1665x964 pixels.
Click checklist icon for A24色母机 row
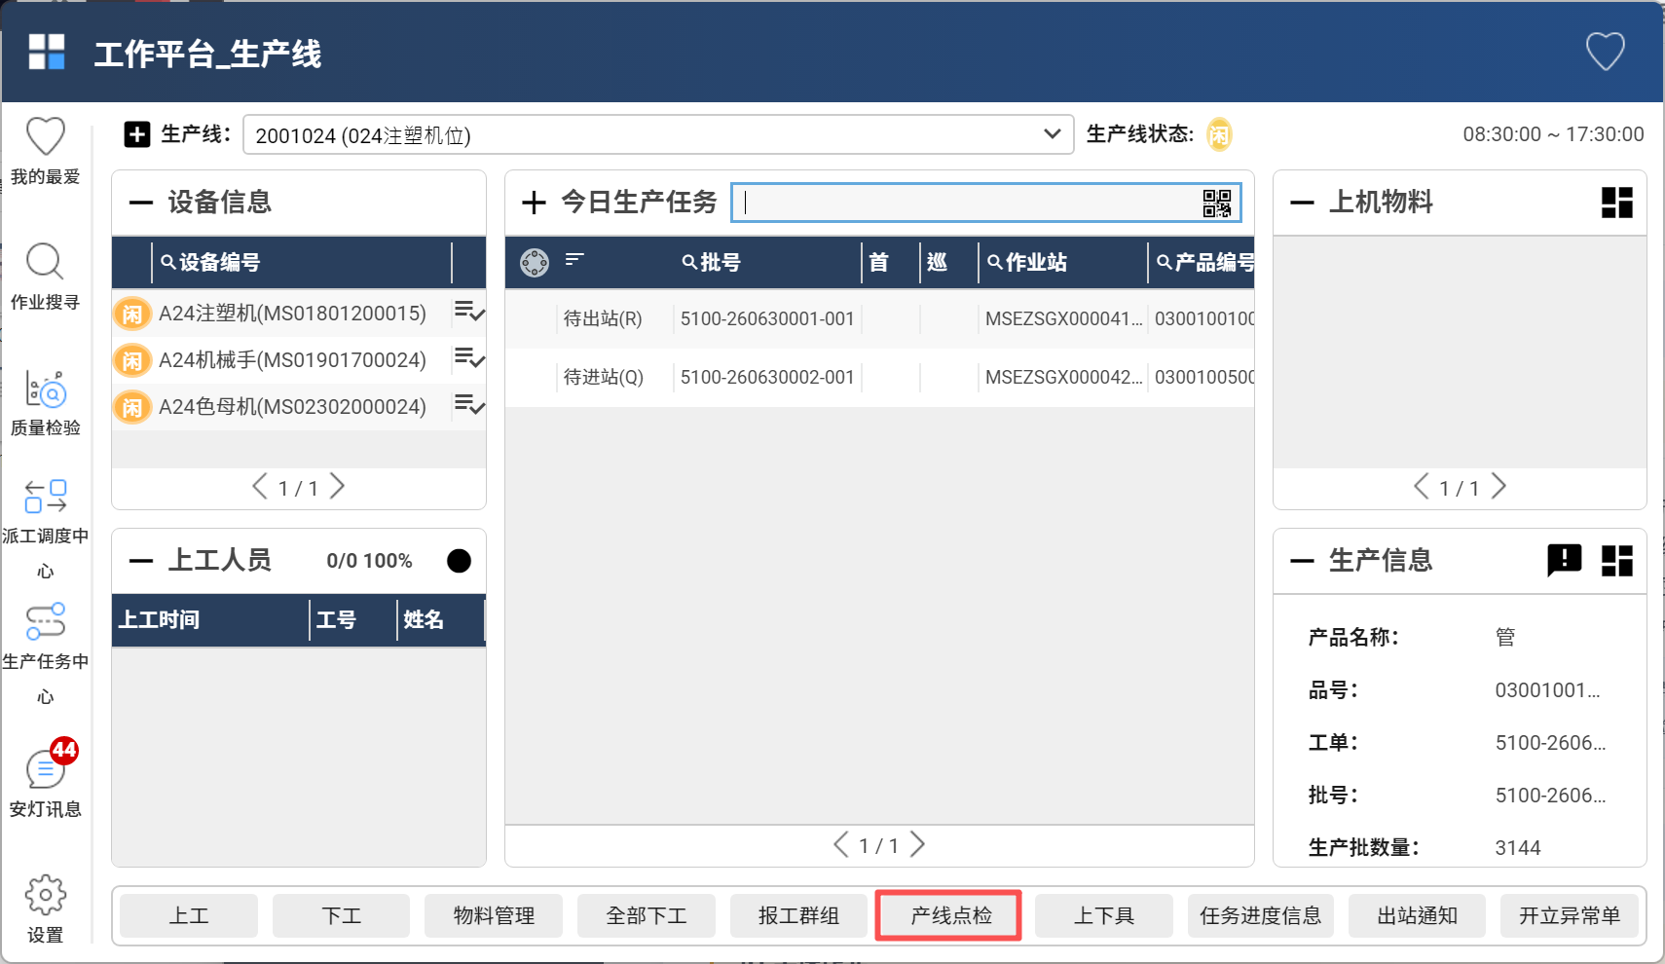469,405
